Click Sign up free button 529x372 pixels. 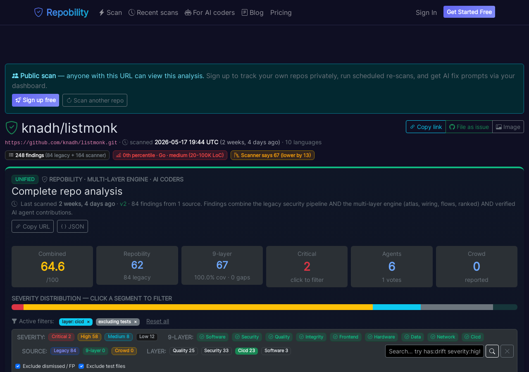[x=36, y=100]
